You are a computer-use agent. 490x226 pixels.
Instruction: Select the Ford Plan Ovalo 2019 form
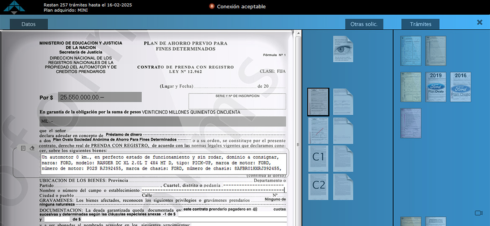(x=436, y=87)
